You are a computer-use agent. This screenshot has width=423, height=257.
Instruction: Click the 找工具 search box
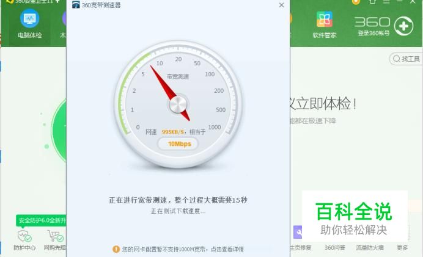pyautogui.click(x=406, y=59)
